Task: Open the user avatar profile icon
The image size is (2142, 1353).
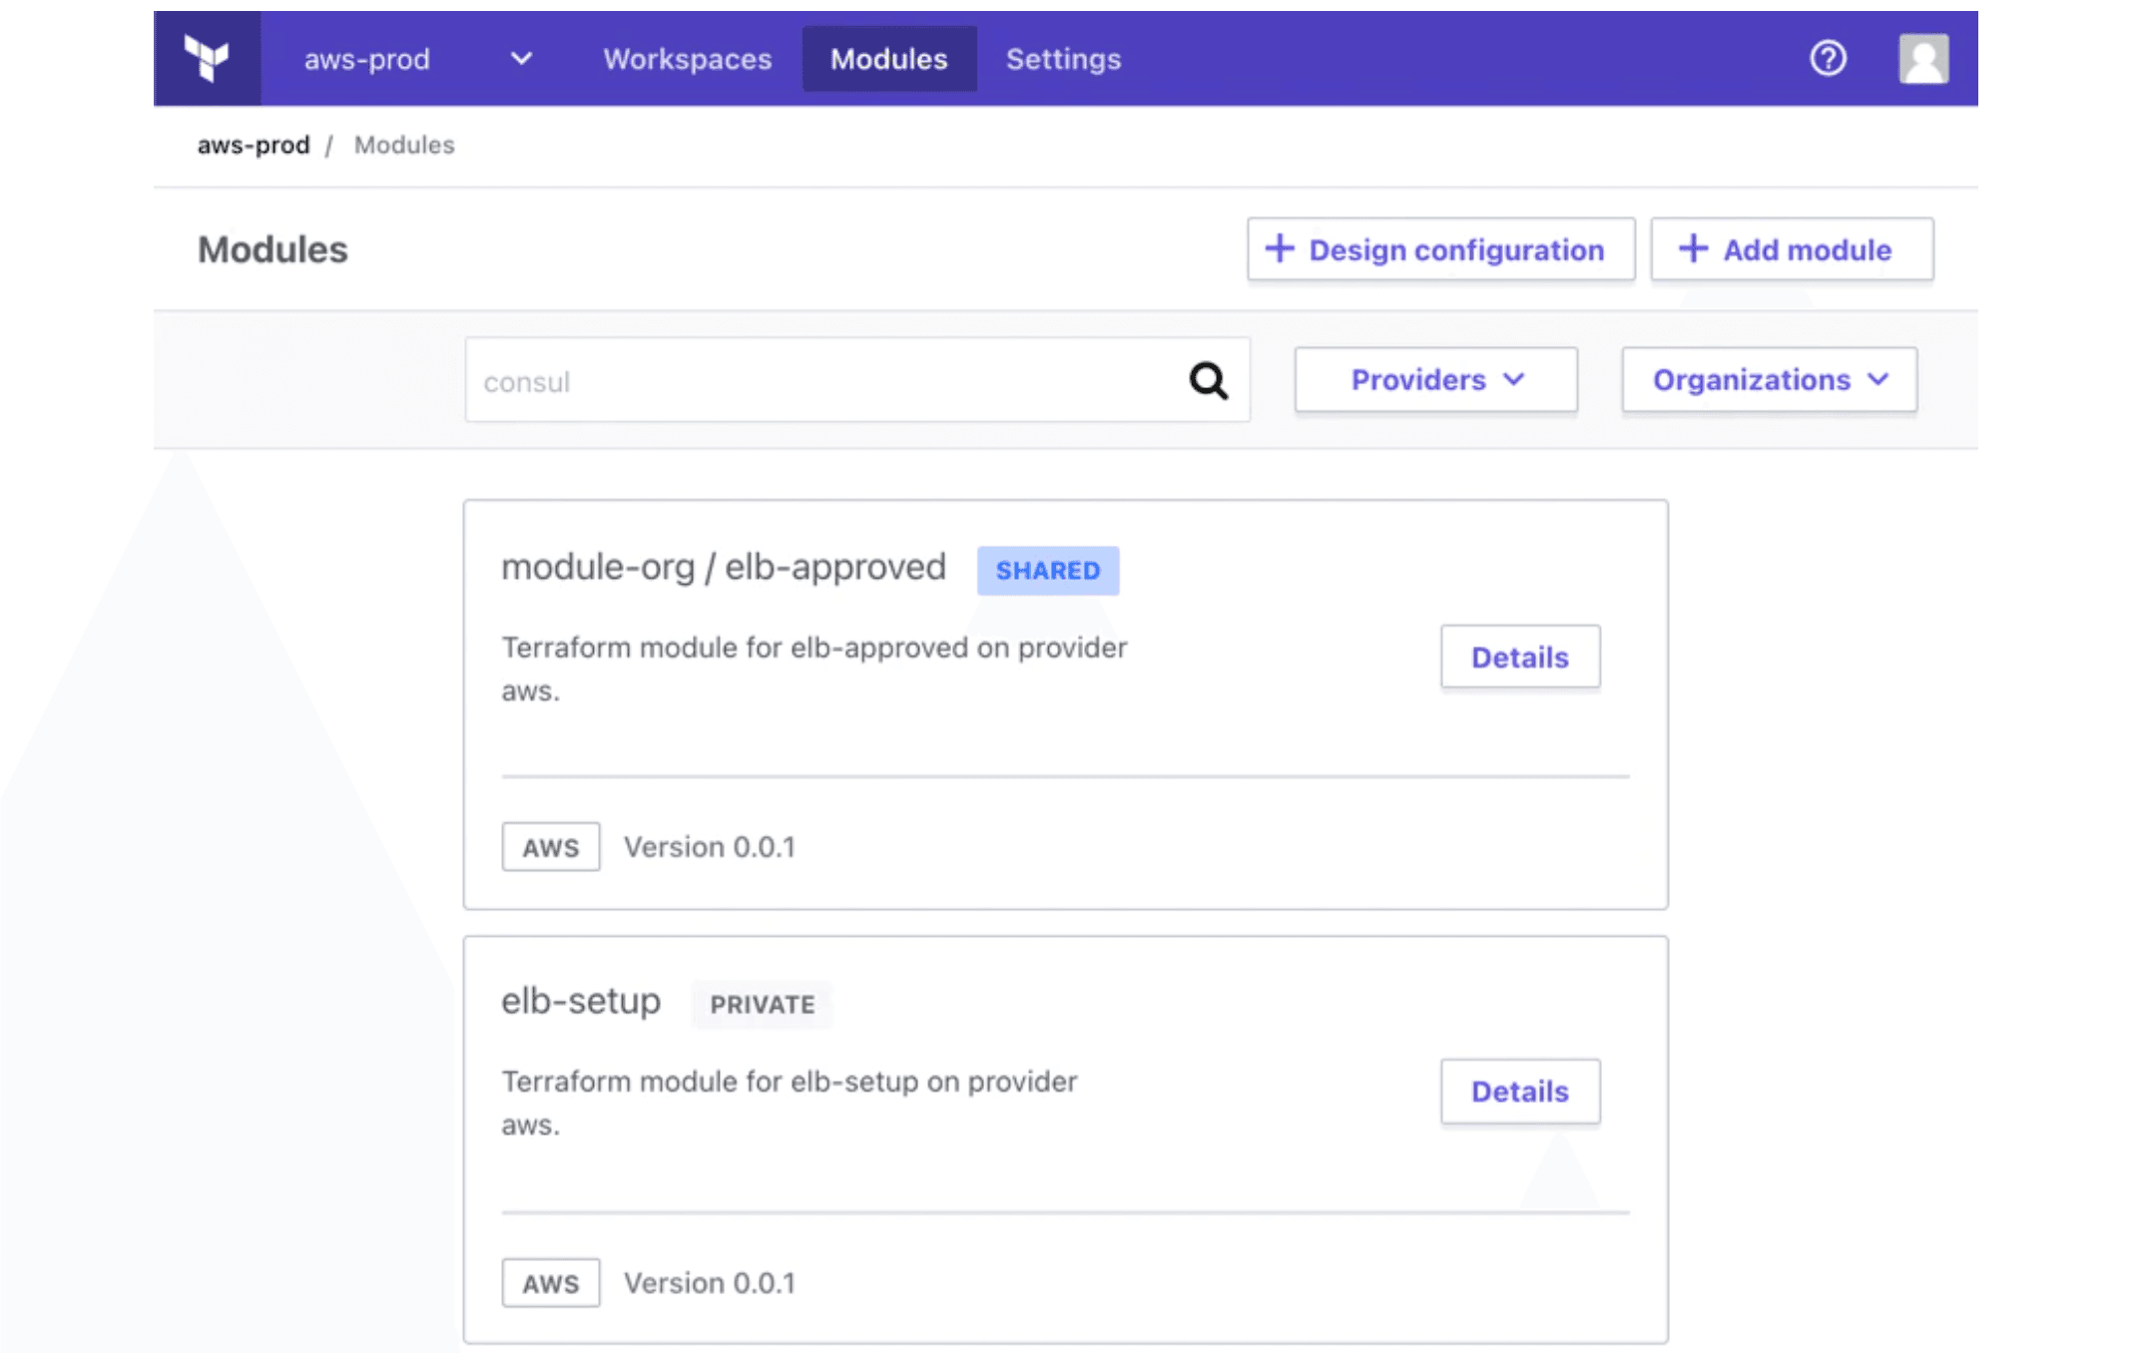Action: coord(1922,58)
